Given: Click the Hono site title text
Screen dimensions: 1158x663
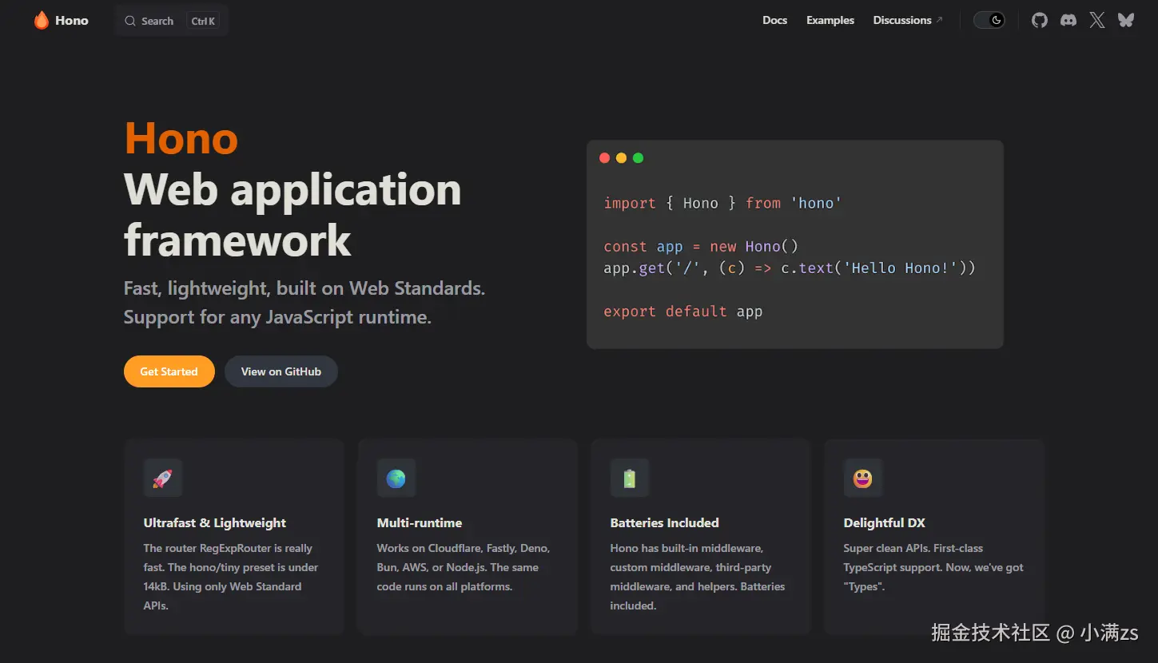Looking at the screenshot, I should point(72,20).
